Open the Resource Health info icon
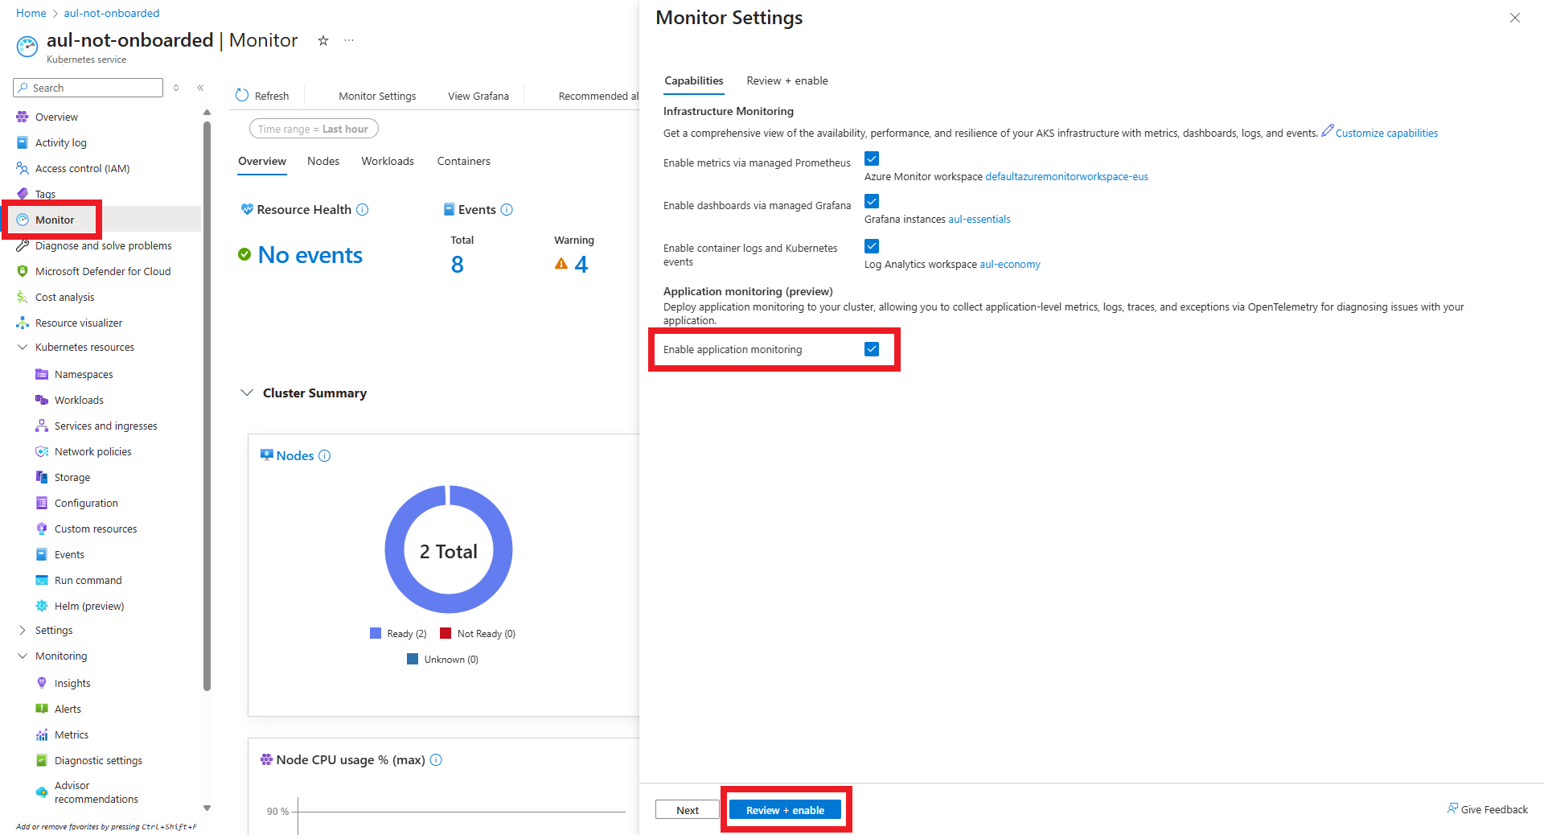Image resolution: width=1544 pixels, height=835 pixels. coord(363,210)
